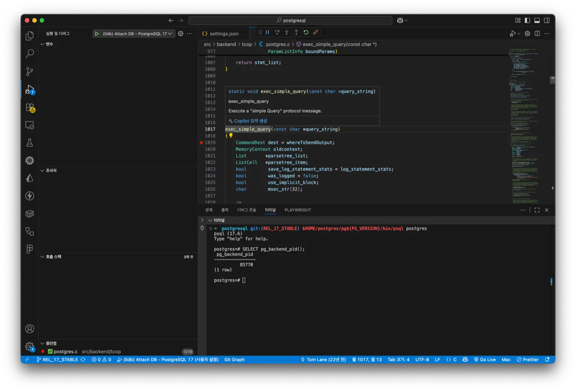Show the code action lightbulb on line 1018
This screenshot has height=391, width=576.
click(x=231, y=136)
